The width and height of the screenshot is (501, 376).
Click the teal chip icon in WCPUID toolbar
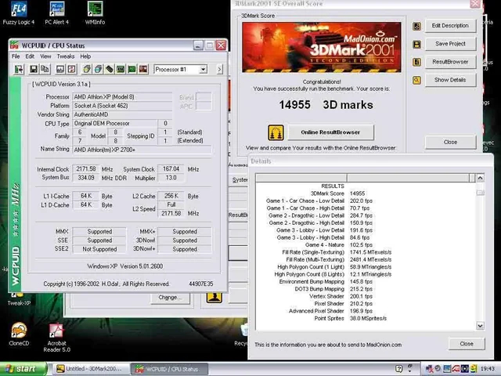[x=98, y=70]
